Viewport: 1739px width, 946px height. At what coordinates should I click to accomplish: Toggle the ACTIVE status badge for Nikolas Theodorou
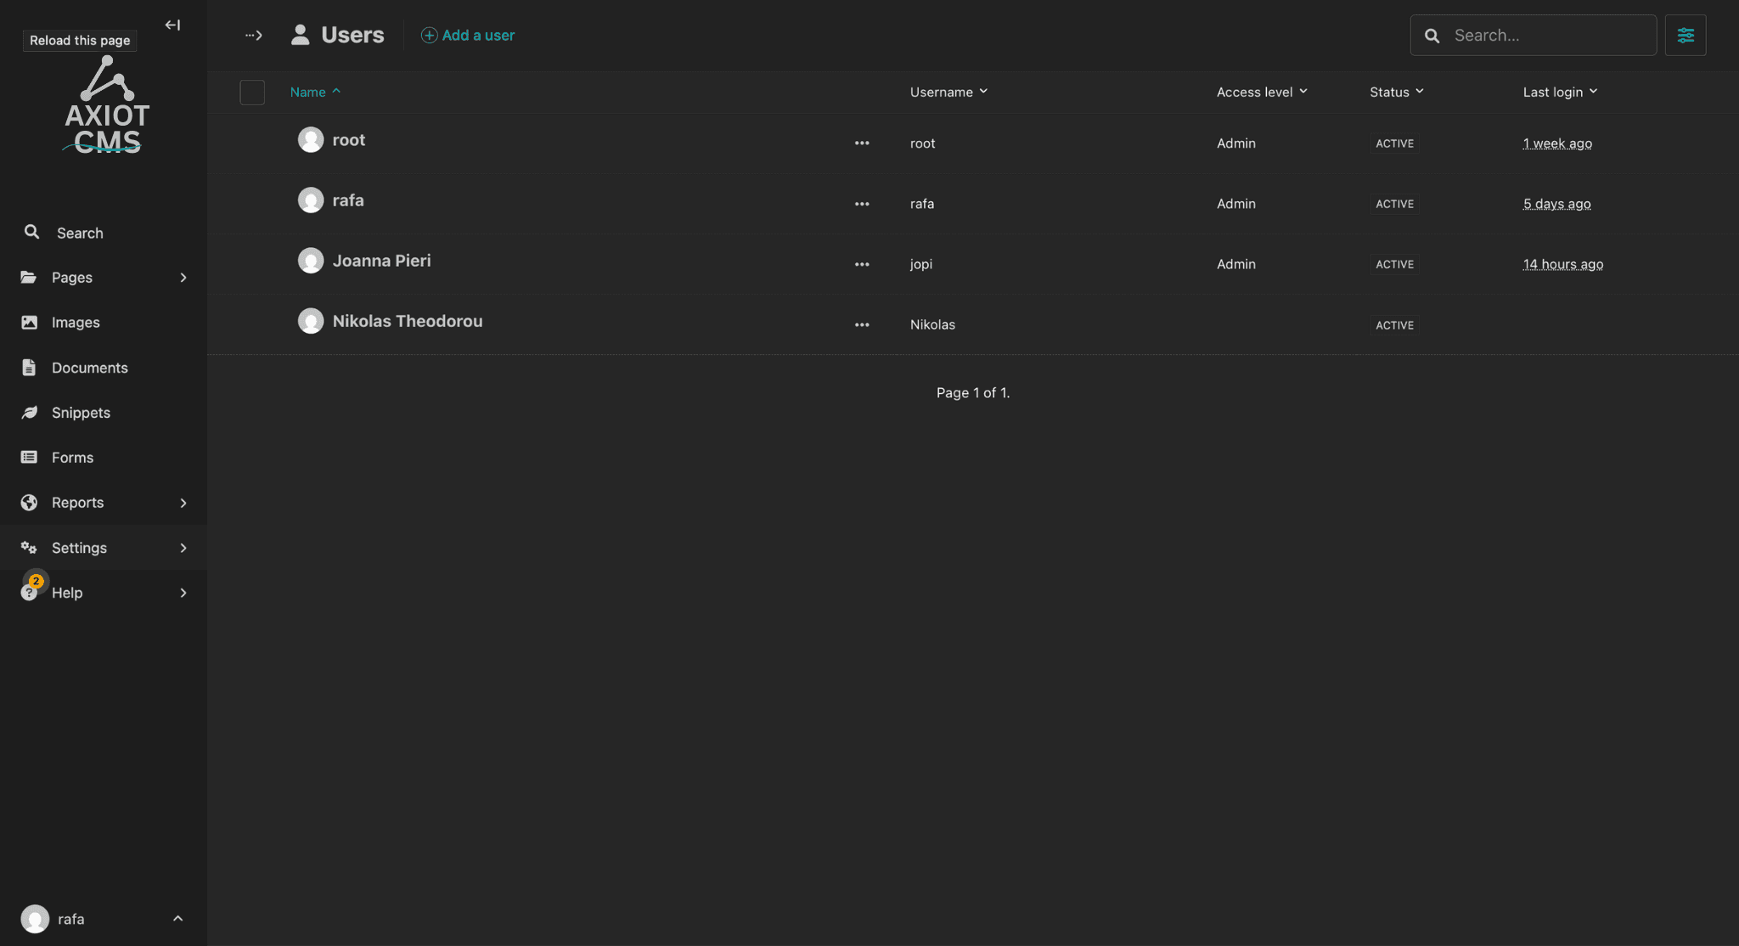tap(1393, 324)
